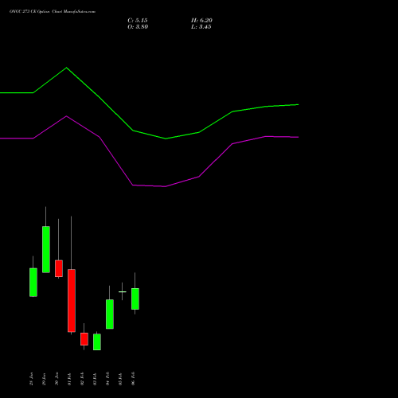The width and height of the screenshot is (398, 398).
Task: Select the green candle above 04 Feb
Action: [110, 314]
